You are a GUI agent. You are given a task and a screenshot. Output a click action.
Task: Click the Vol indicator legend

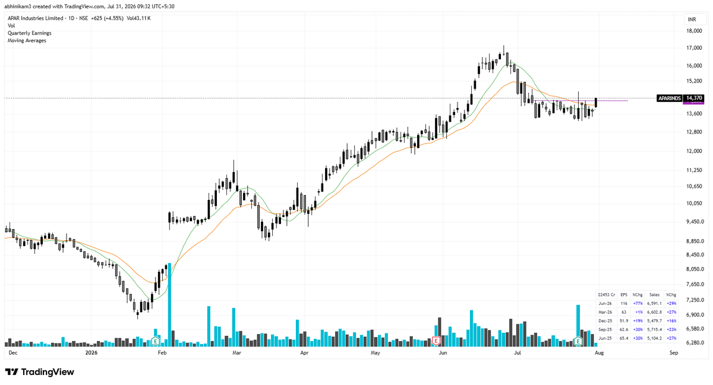11,26
